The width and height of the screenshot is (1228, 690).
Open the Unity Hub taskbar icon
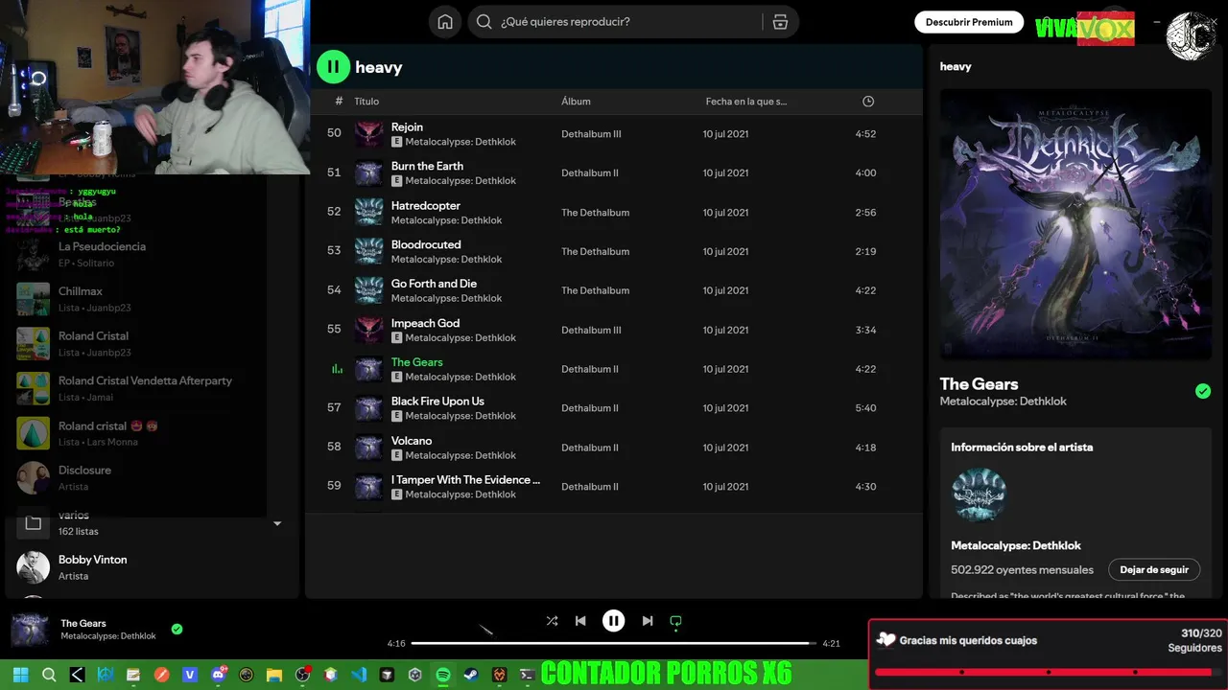coord(415,675)
